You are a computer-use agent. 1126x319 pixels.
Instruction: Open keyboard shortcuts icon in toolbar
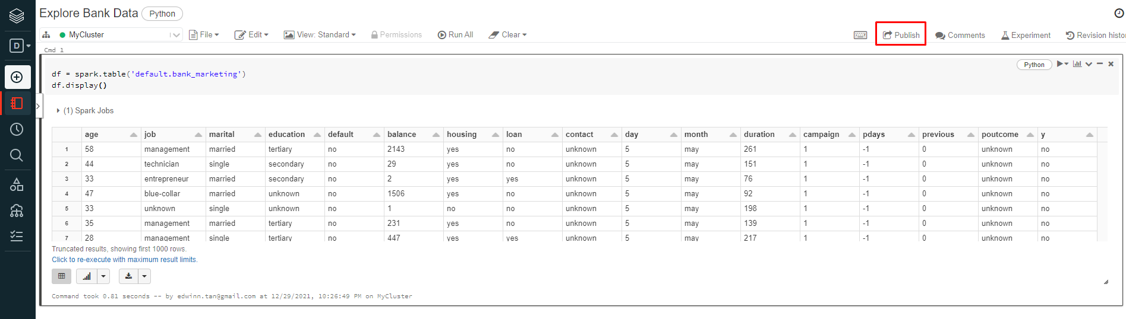[x=860, y=35]
